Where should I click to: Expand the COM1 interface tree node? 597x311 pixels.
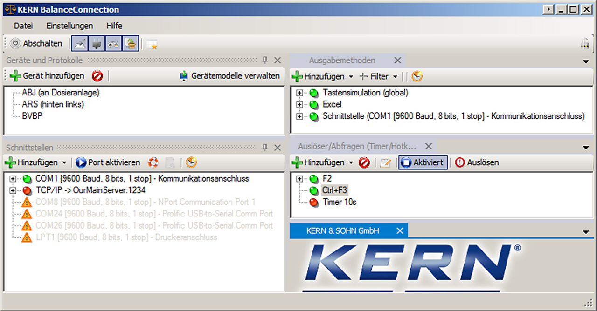[x=13, y=179]
